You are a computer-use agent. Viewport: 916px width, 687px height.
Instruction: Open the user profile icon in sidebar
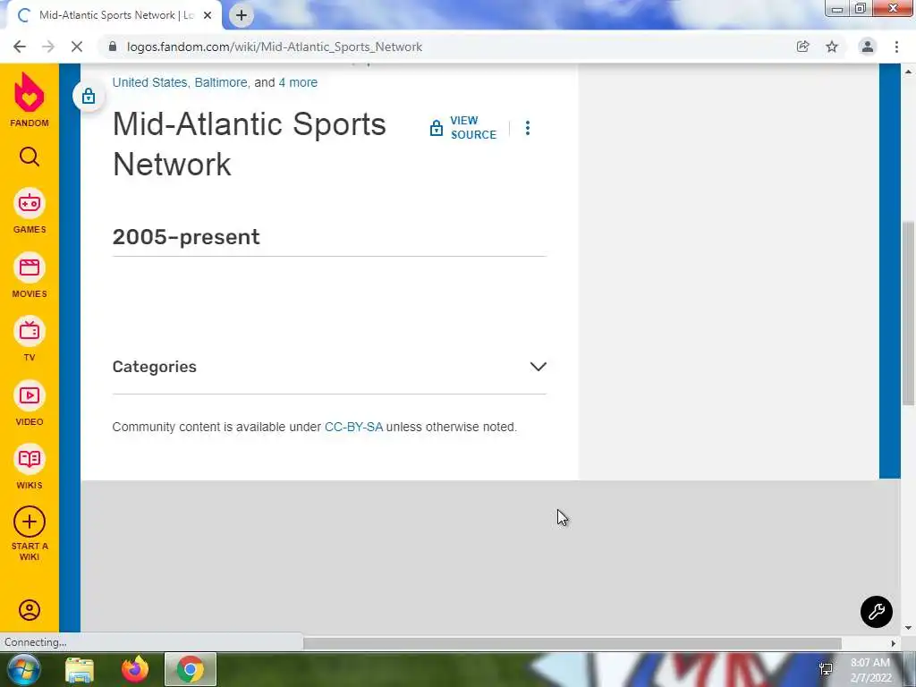[x=30, y=610]
